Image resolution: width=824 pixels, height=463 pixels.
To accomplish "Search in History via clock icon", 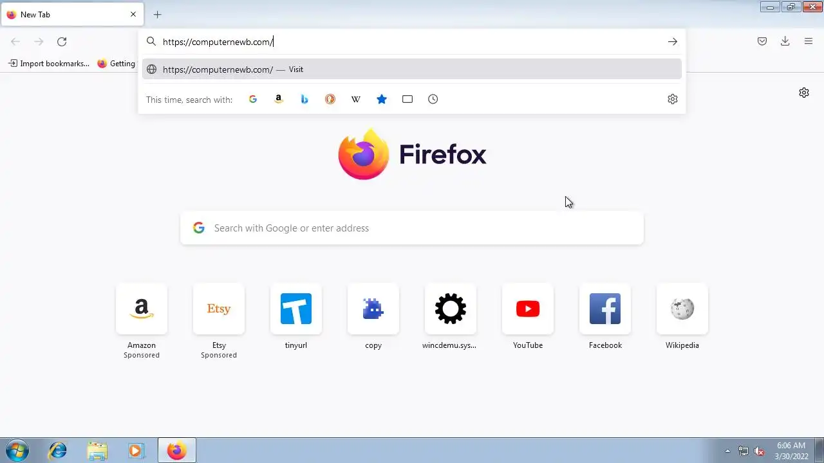I will point(433,99).
